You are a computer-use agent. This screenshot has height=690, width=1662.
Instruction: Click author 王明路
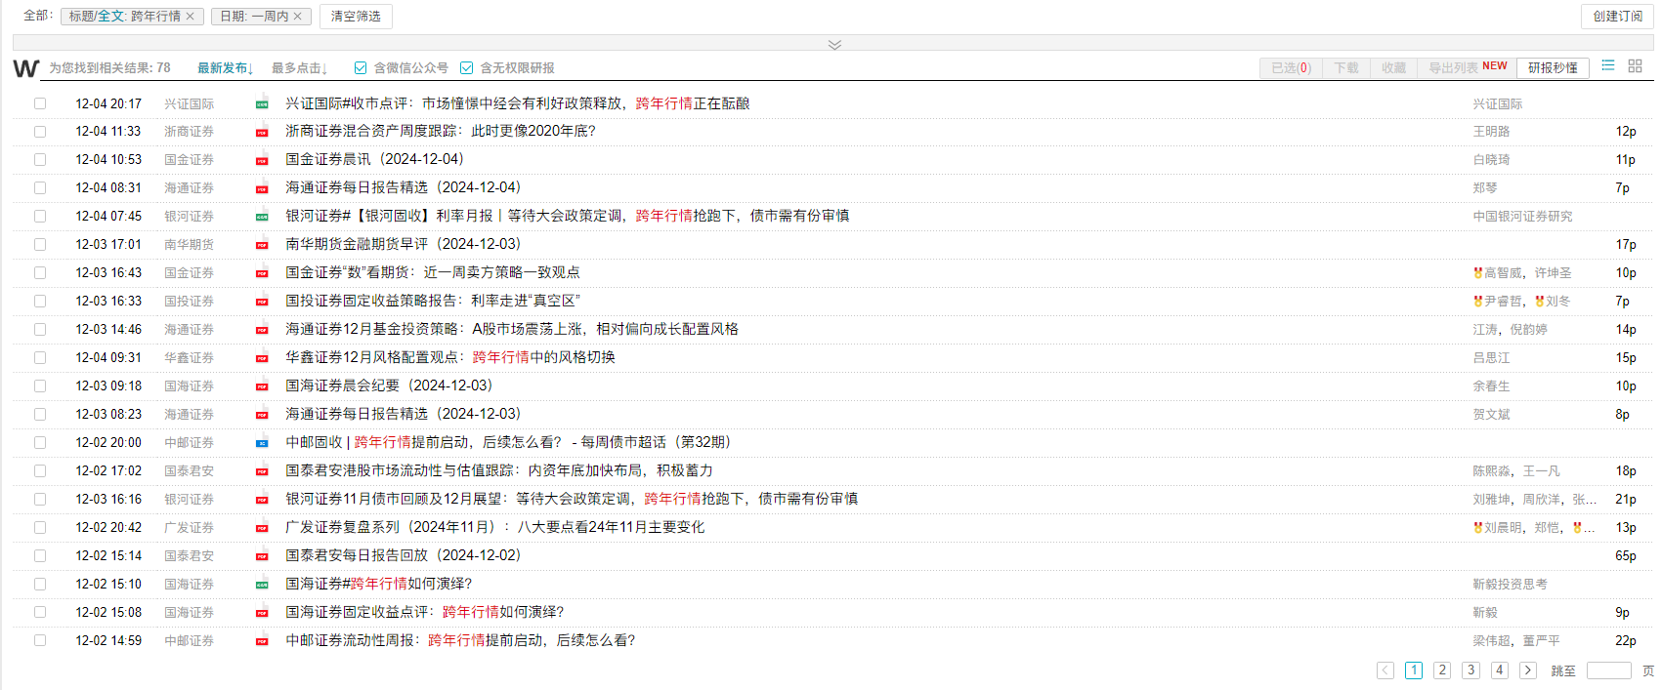[x=1491, y=131]
